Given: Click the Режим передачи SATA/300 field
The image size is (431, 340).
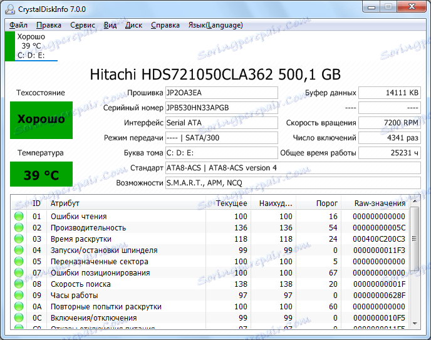Looking at the screenshot, I should 221,138.
